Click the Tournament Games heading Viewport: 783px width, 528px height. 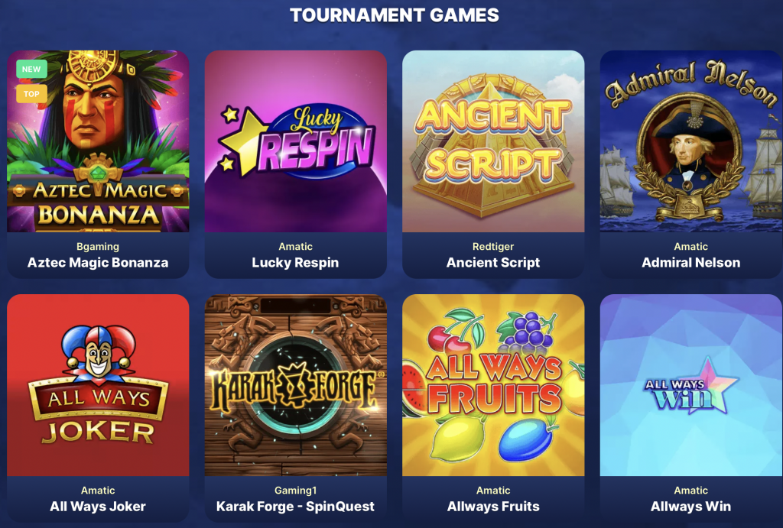(x=395, y=15)
